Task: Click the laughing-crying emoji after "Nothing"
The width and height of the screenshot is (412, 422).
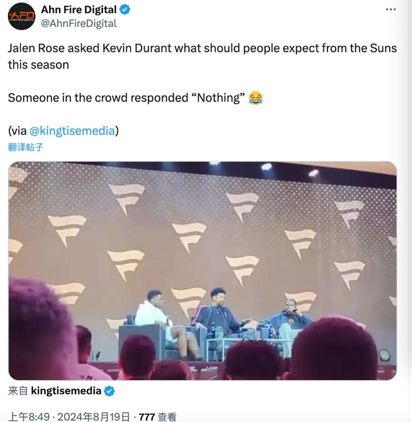Action: [256, 97]
